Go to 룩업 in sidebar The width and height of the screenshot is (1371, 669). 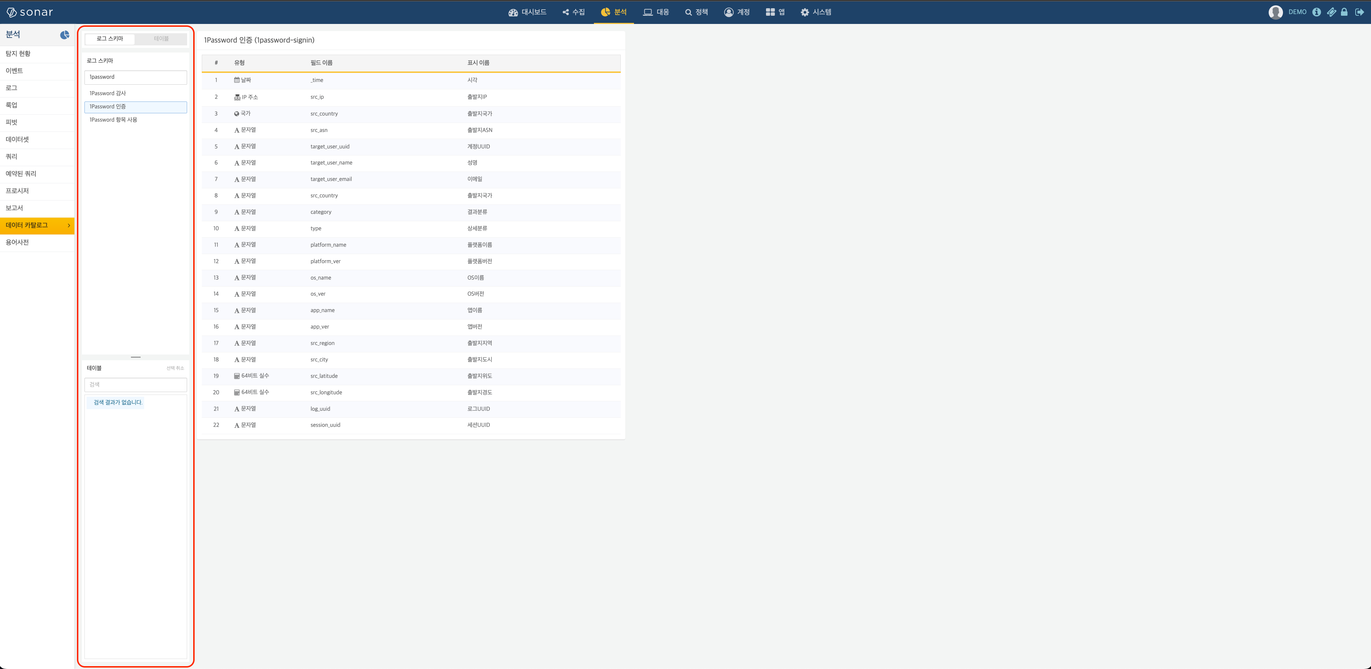(x=37, y=105)
